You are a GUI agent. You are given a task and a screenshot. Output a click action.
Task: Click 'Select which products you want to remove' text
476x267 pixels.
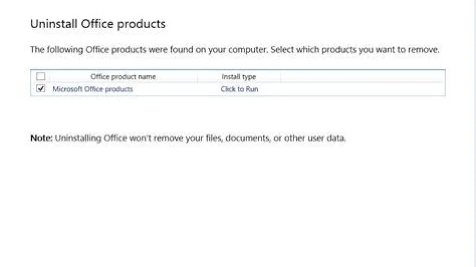[x=355, y=50]
